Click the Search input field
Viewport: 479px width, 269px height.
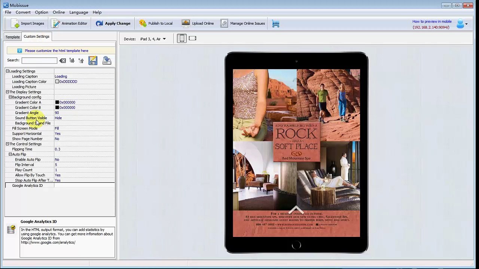[x=39, y=61]
